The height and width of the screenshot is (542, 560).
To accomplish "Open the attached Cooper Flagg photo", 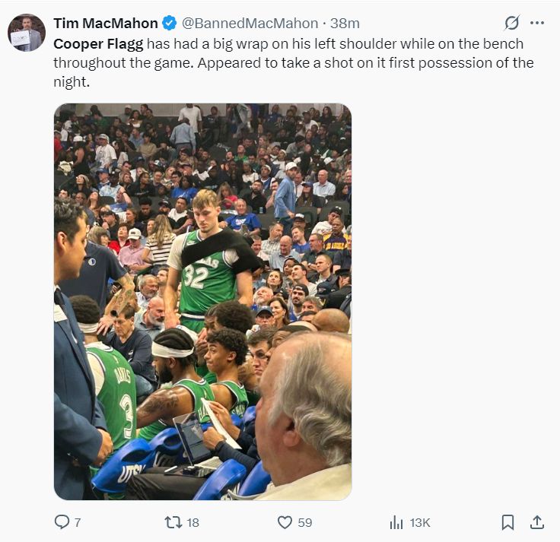I will pyautogui.click(x=202, y=301).
